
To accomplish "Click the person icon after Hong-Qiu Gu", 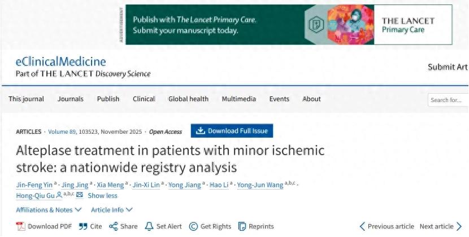I will 59,195.
